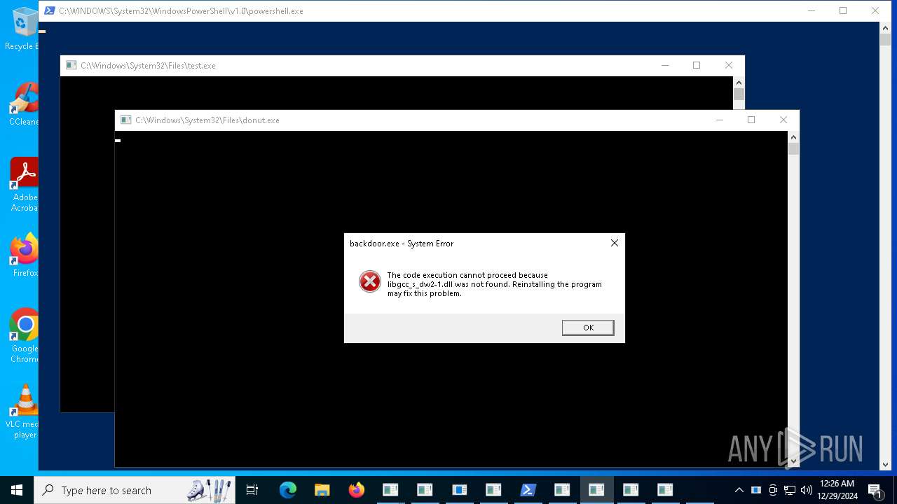Close the test.exe console window
Viewport: 897px width, 504px height.
(729, 65)
